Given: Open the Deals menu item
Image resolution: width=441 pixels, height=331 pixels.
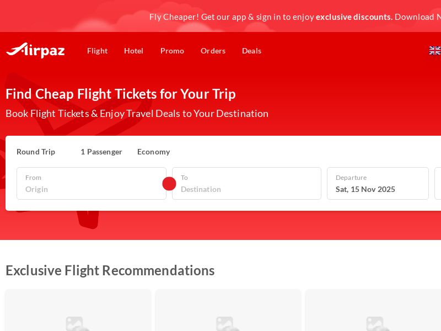Looking at the screenshot, I should (x=251, y=51).
